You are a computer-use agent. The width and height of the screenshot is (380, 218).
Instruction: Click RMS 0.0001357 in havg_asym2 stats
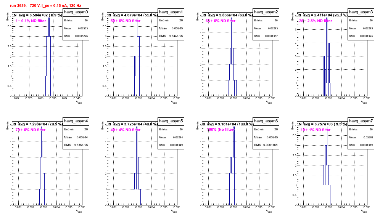click(266, 36)
